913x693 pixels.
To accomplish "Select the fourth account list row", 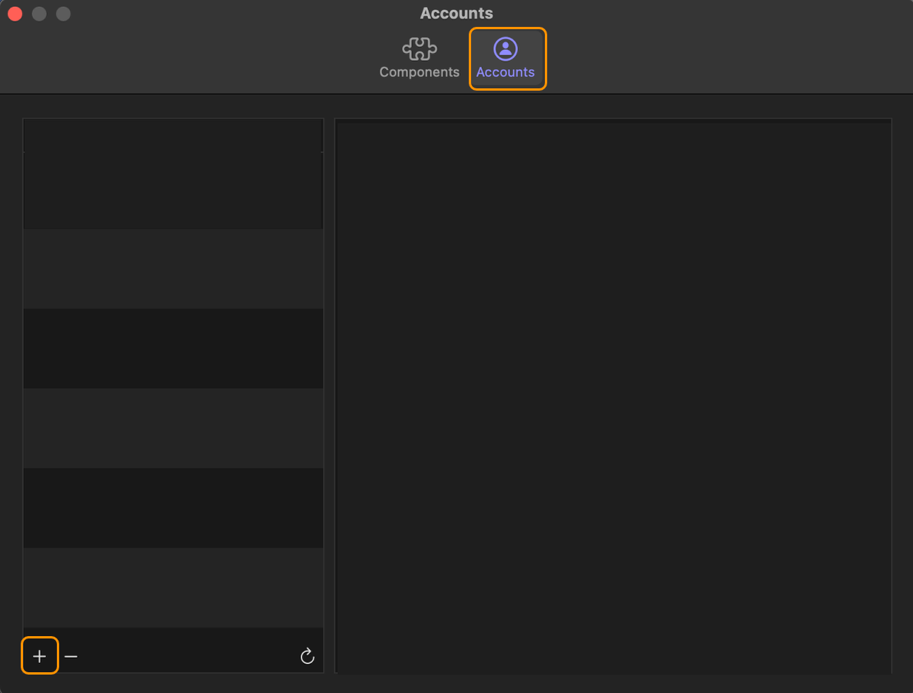I will (x=173, y=428).
